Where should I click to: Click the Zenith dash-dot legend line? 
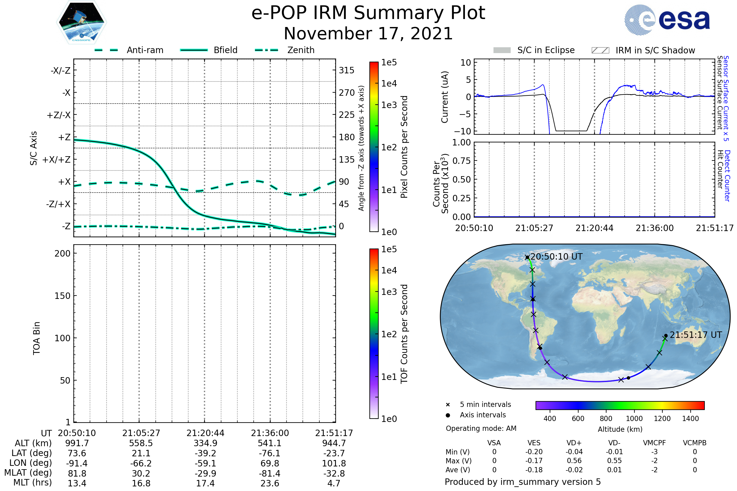point(266,50)
